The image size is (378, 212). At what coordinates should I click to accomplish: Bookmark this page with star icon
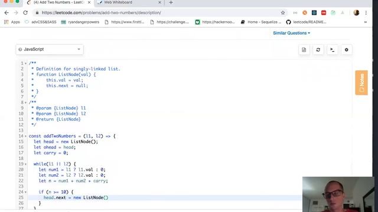[x=283, y=13]
